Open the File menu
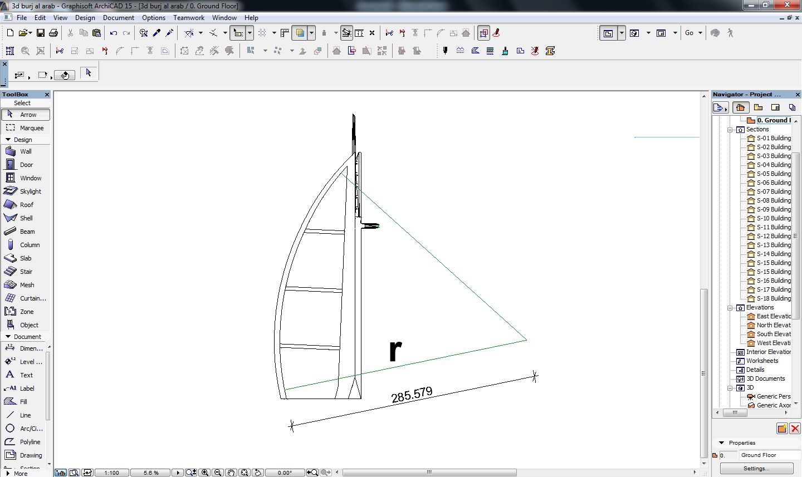802x477 pixels. 22,18
